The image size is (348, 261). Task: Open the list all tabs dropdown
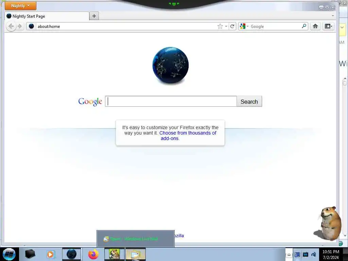pos(333,16)
